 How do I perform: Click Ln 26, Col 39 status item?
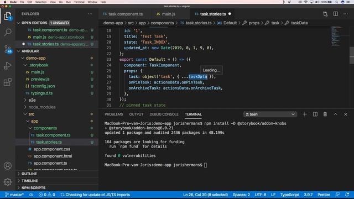pos(205,195)
